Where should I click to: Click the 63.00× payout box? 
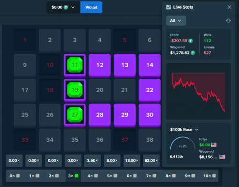[x=151, y=161]
